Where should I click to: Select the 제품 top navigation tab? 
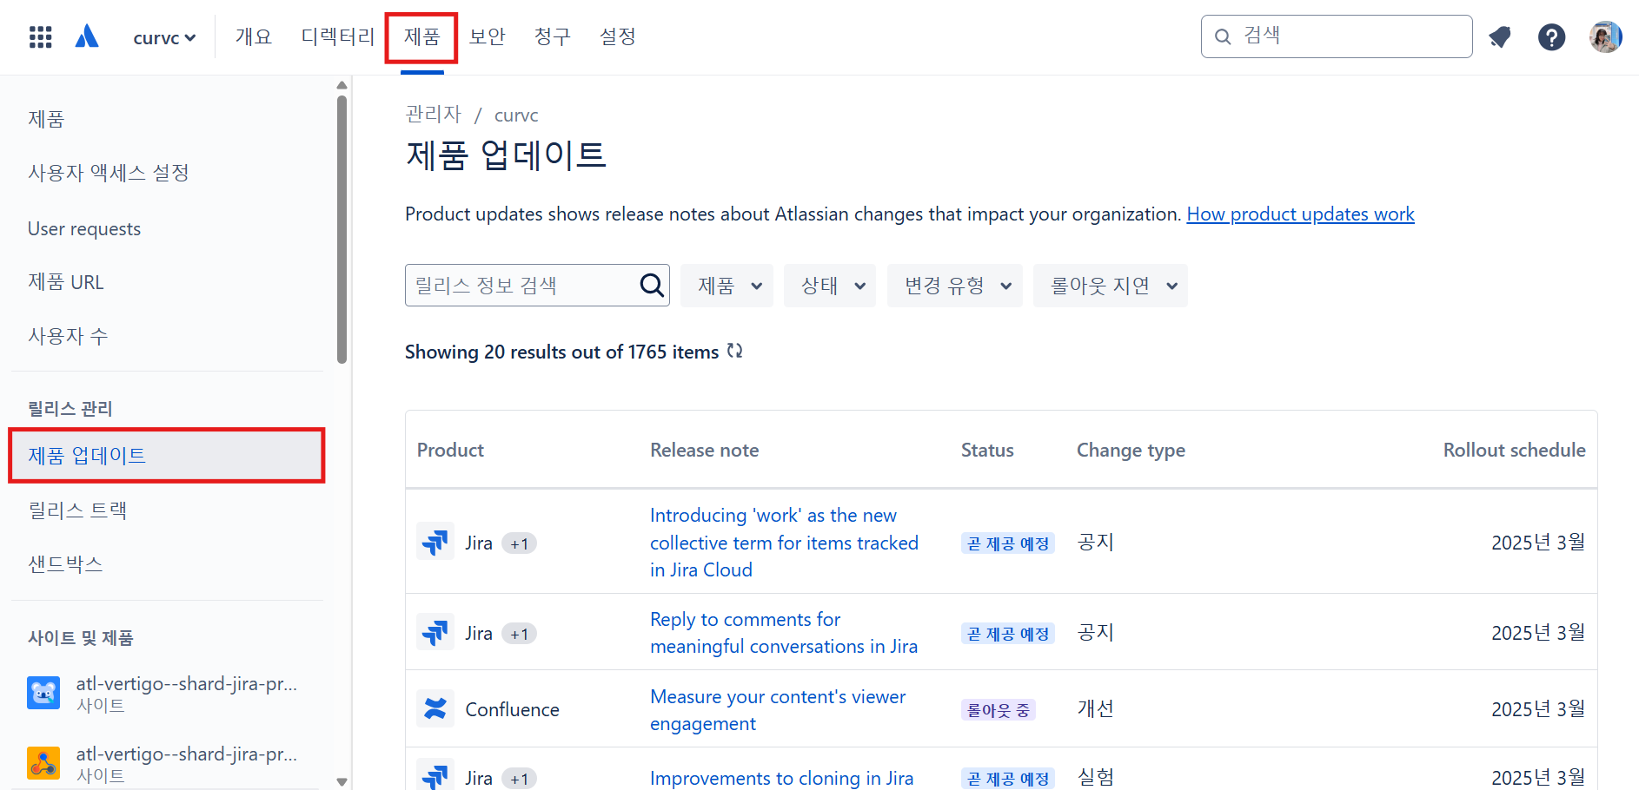coord(422,36)
